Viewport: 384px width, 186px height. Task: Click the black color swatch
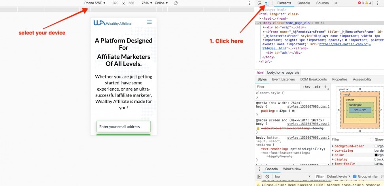tap(376, 155)
